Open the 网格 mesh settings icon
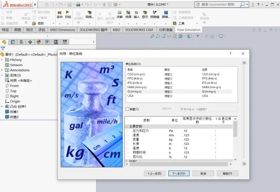The width and height of the screenshot is (280, 192). coord(89,14)
